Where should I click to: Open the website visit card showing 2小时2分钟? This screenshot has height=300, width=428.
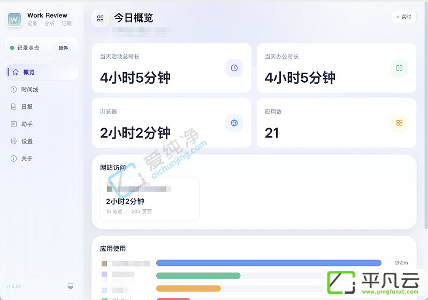pos(150,199)
